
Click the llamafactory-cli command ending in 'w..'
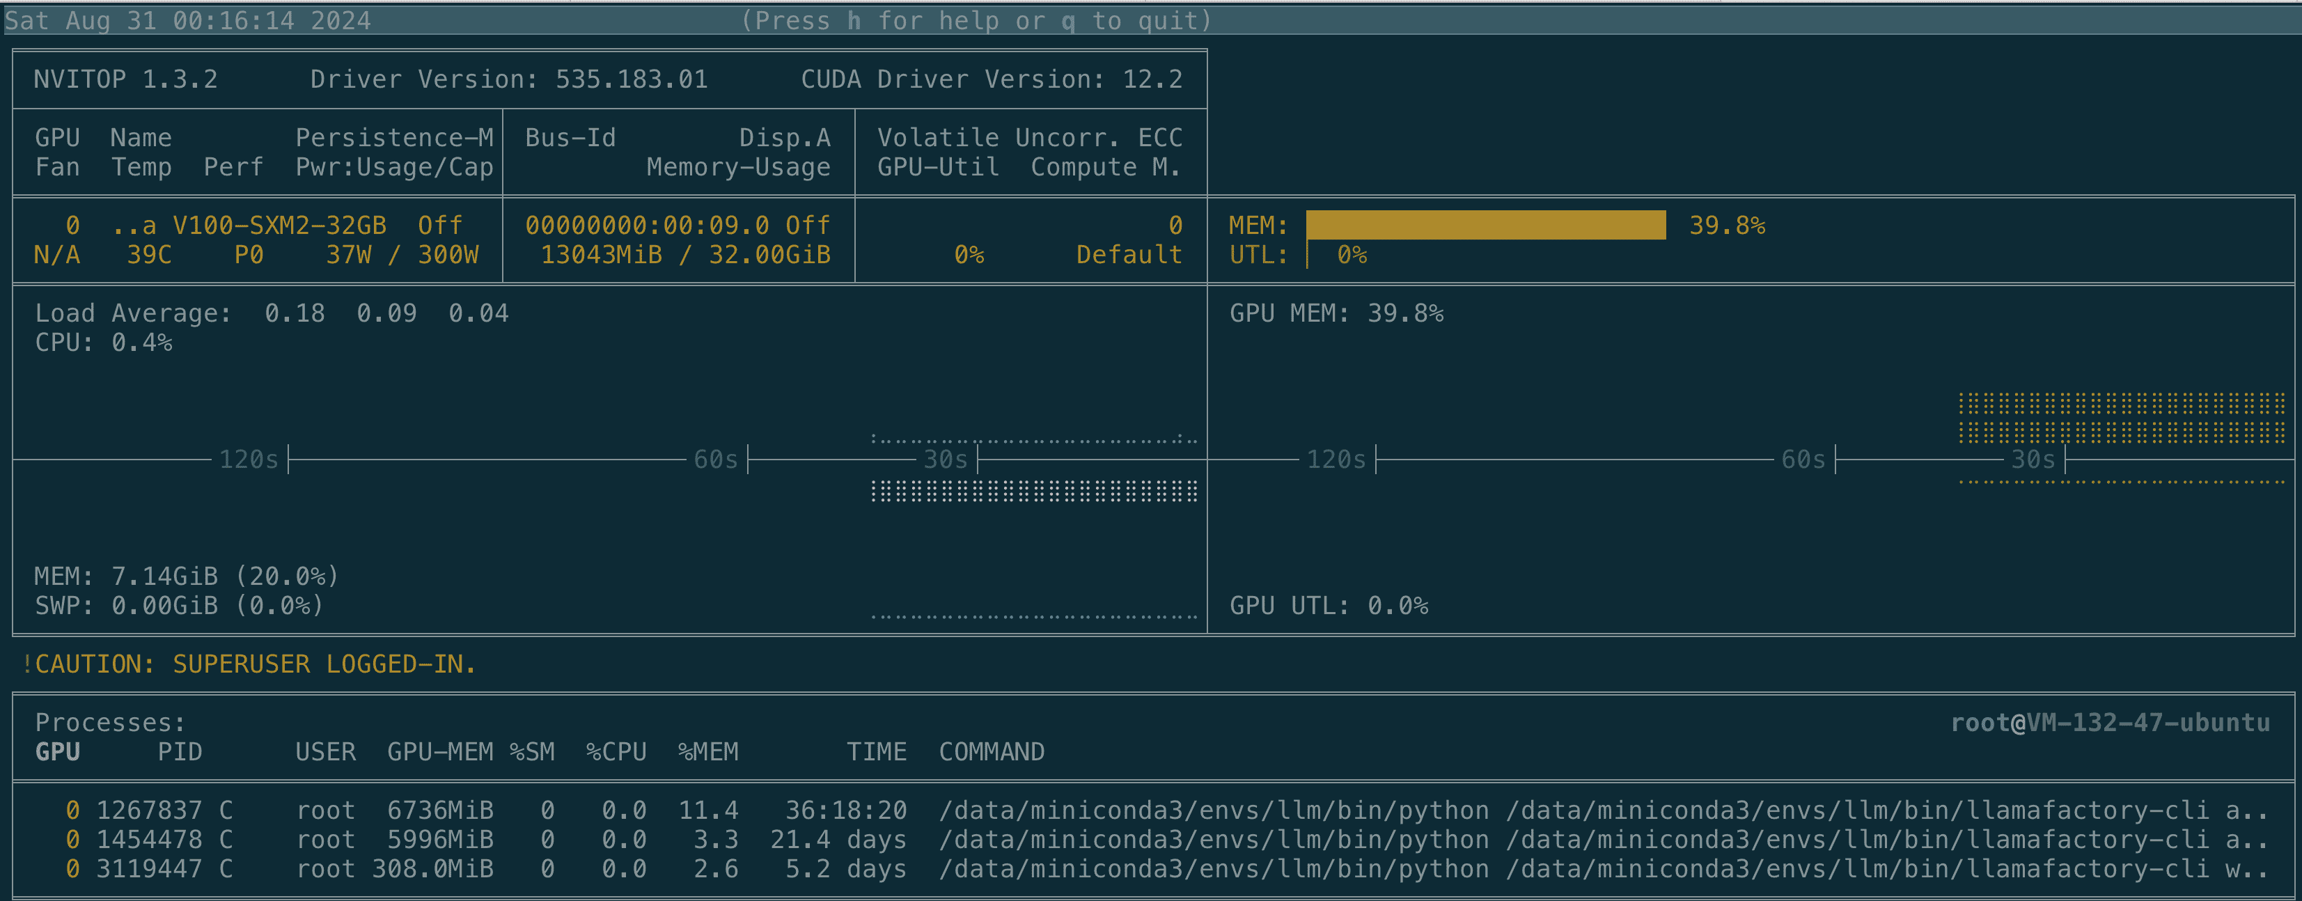[1603, 869]
